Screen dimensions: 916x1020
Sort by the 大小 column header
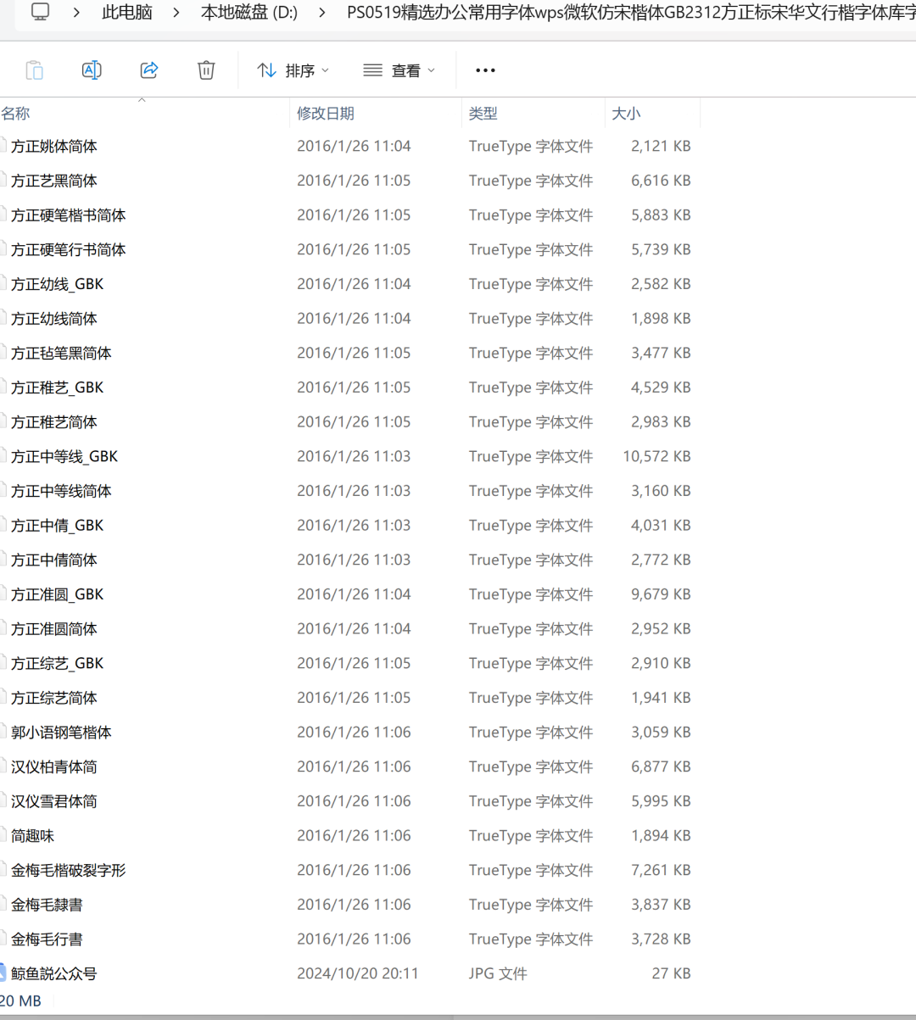point(626,114)
